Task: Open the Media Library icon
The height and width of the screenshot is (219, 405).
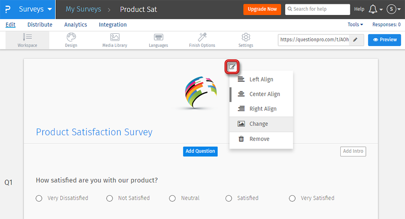Action: [x=115, y=37]
